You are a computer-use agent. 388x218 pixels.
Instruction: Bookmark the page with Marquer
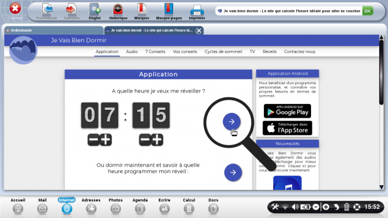pyautogui.click(x=142, y=10)
